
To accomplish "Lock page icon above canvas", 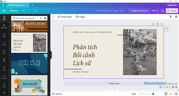I will 153,24.
